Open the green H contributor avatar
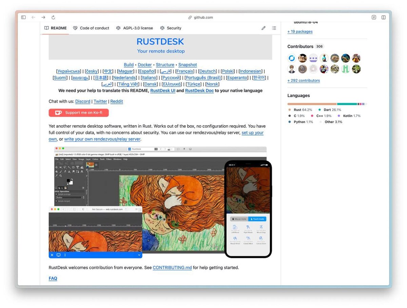The width and height of the screenshot is (407, 308). click(345, 69)
